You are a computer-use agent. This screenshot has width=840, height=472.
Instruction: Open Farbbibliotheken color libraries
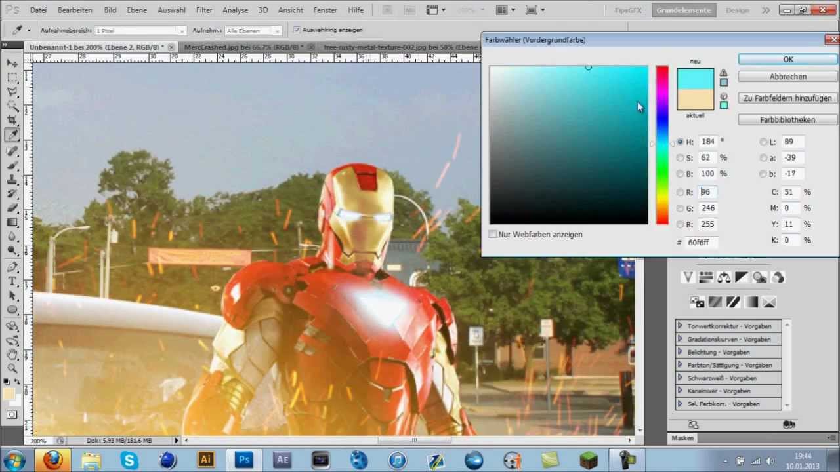pos(787,120)
